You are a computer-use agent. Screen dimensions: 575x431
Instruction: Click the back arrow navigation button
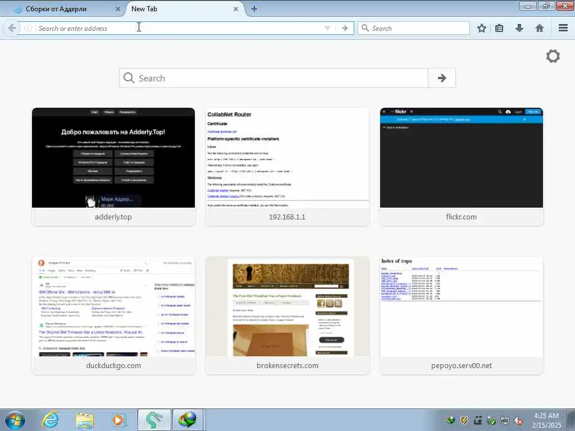[x=12, y=28]
